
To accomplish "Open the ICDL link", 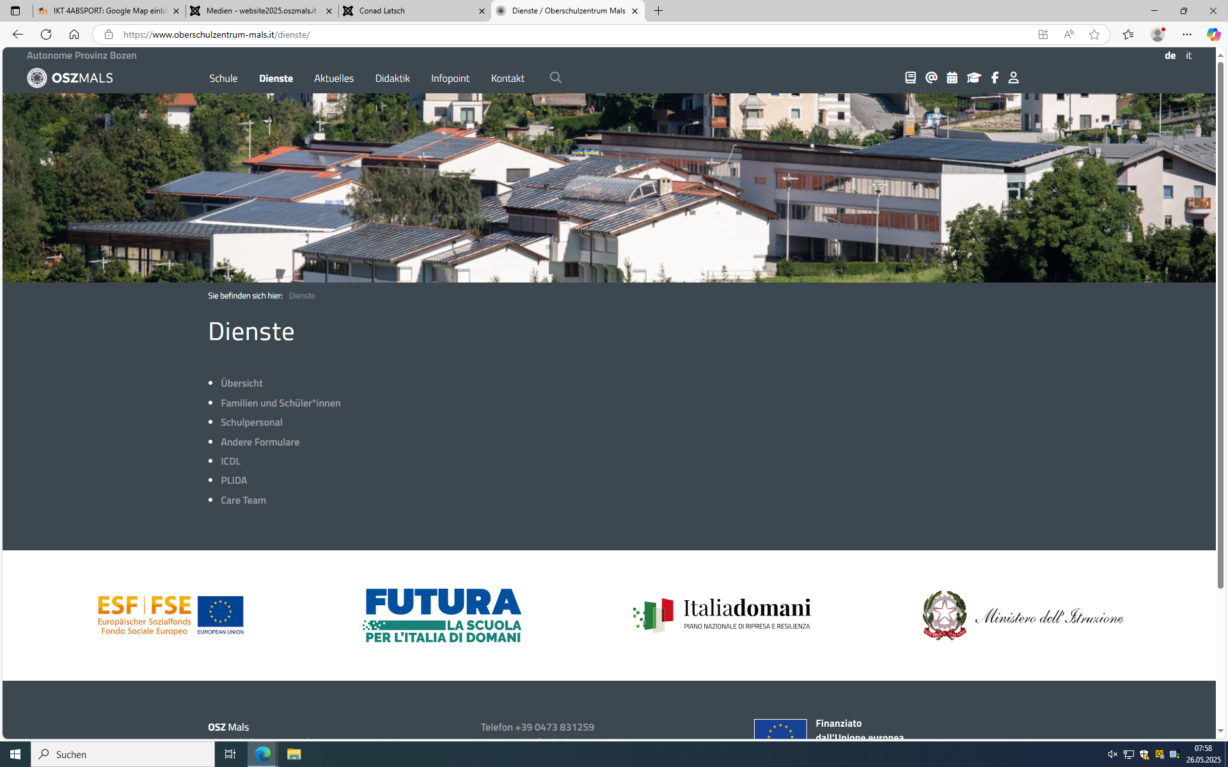I will click(x=230, y=461).
